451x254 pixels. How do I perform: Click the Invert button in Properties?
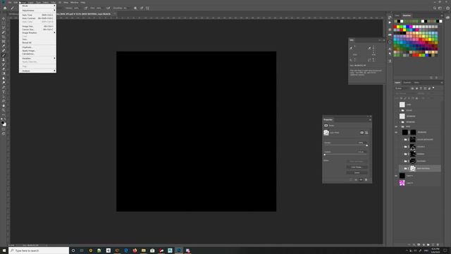click(357, 172)
